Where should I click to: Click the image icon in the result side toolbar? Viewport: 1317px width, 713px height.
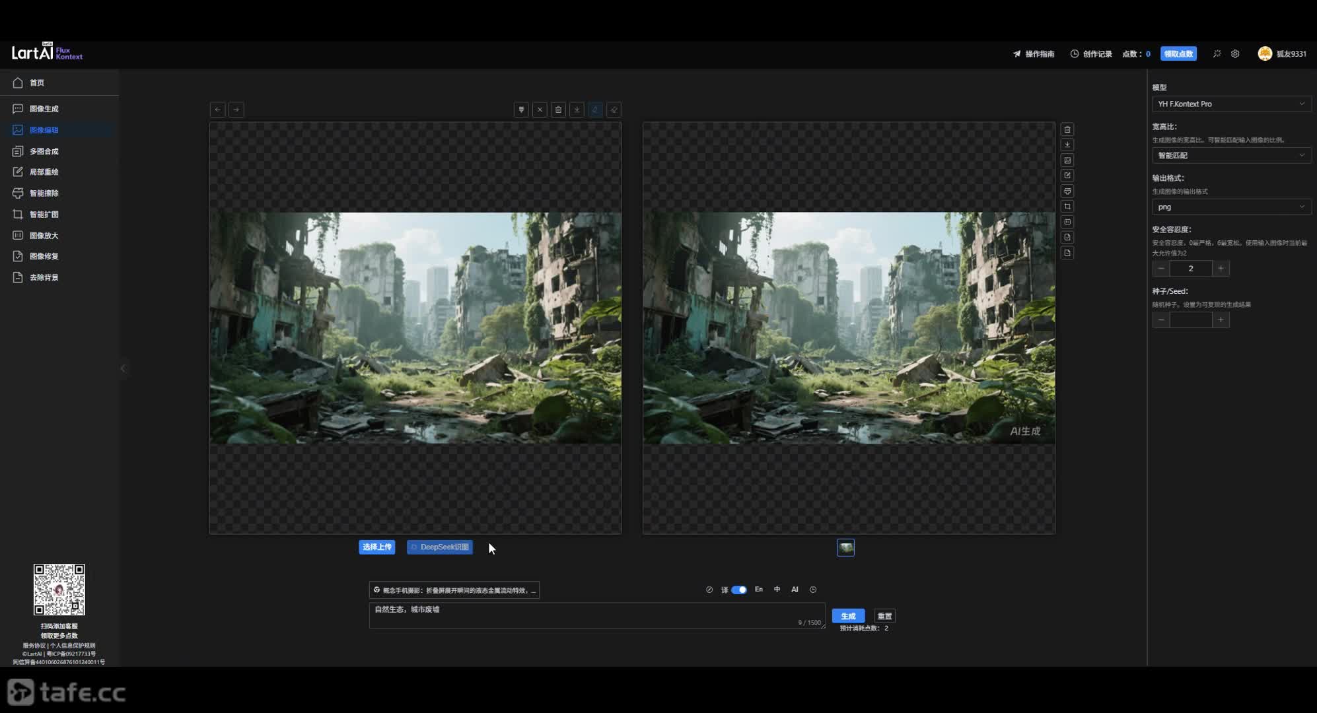(1067, 160)
